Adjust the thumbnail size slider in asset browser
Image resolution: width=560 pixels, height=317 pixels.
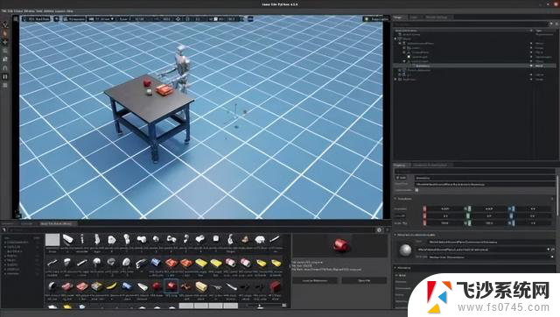pyautogui.click(x=260, y=306)
